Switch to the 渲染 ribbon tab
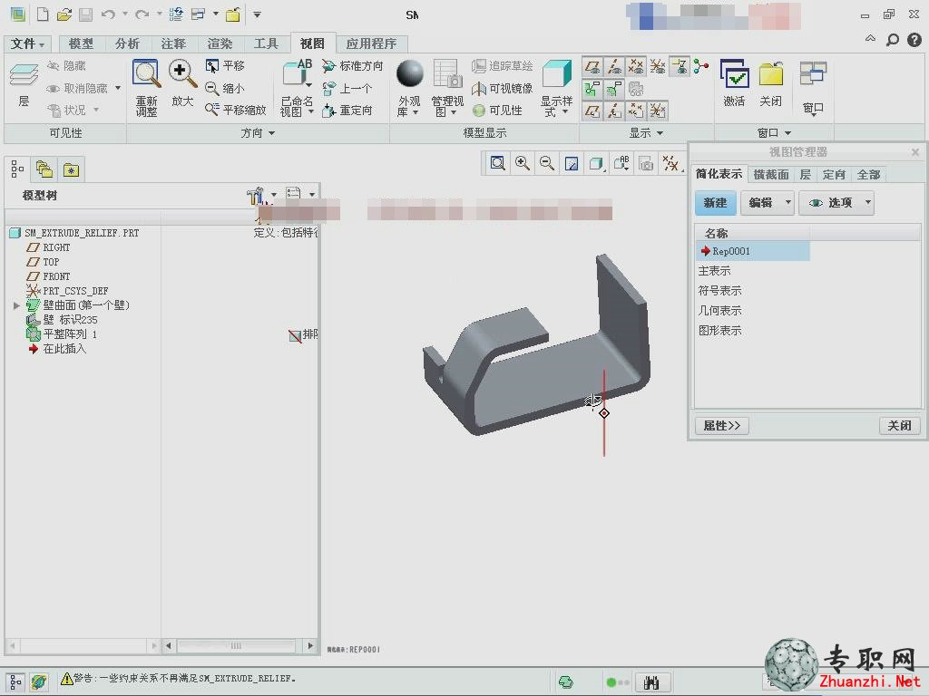The image size is (929, 696). point(220,43)
